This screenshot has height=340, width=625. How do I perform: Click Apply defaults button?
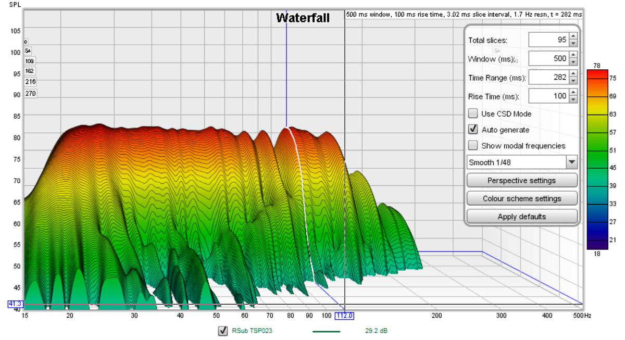coord(522,217)
